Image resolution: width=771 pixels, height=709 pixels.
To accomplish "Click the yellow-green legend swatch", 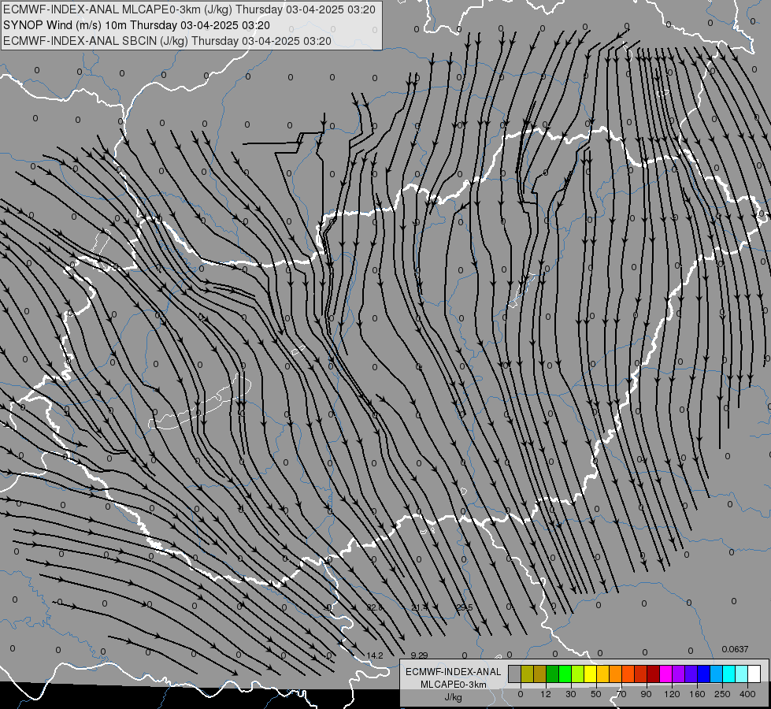I will tap(578, 674).
